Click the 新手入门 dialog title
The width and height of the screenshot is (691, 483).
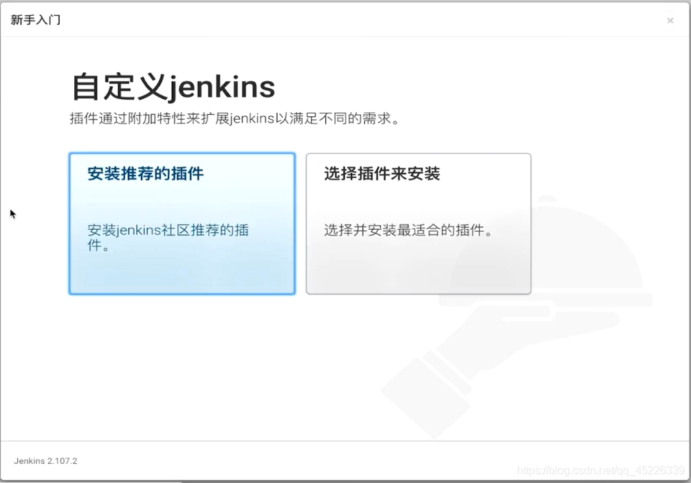point(35,20)
